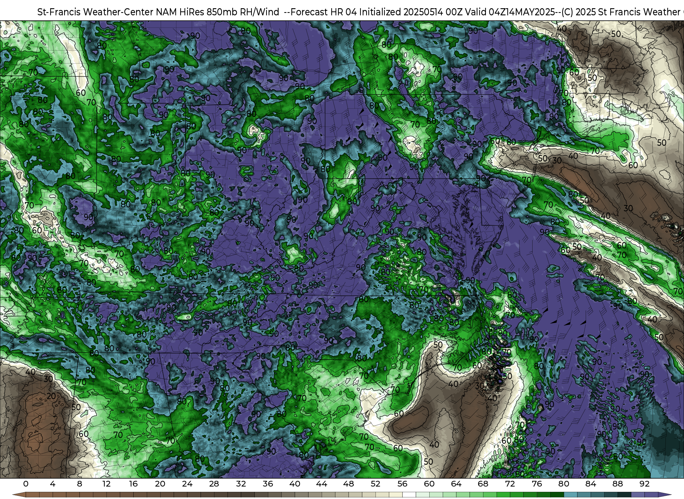684x499 pixels.
Task: Click the map title text at top
Action: [x=361, y=12]
